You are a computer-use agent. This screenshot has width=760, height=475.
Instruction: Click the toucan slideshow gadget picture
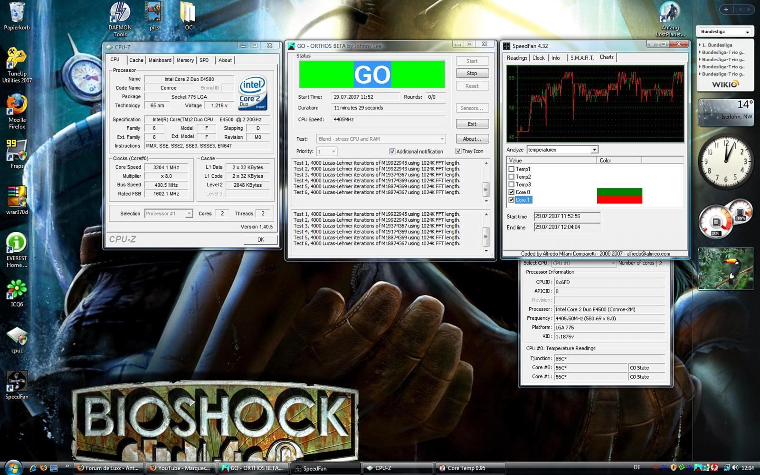pyautogui.click(x=725, y=268)
